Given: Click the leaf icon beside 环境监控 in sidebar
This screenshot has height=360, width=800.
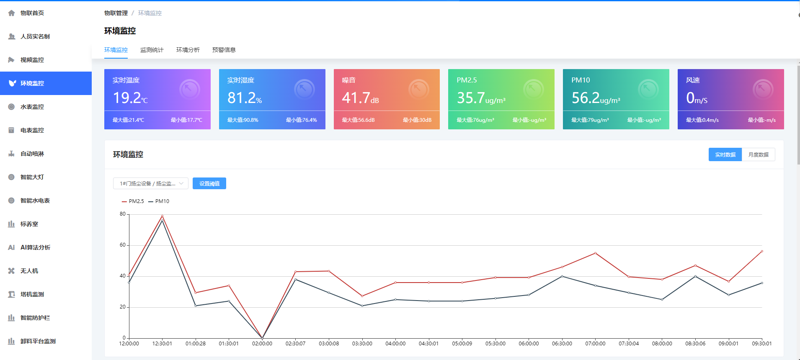Looking at the screenshot, I should pos(12,83).
